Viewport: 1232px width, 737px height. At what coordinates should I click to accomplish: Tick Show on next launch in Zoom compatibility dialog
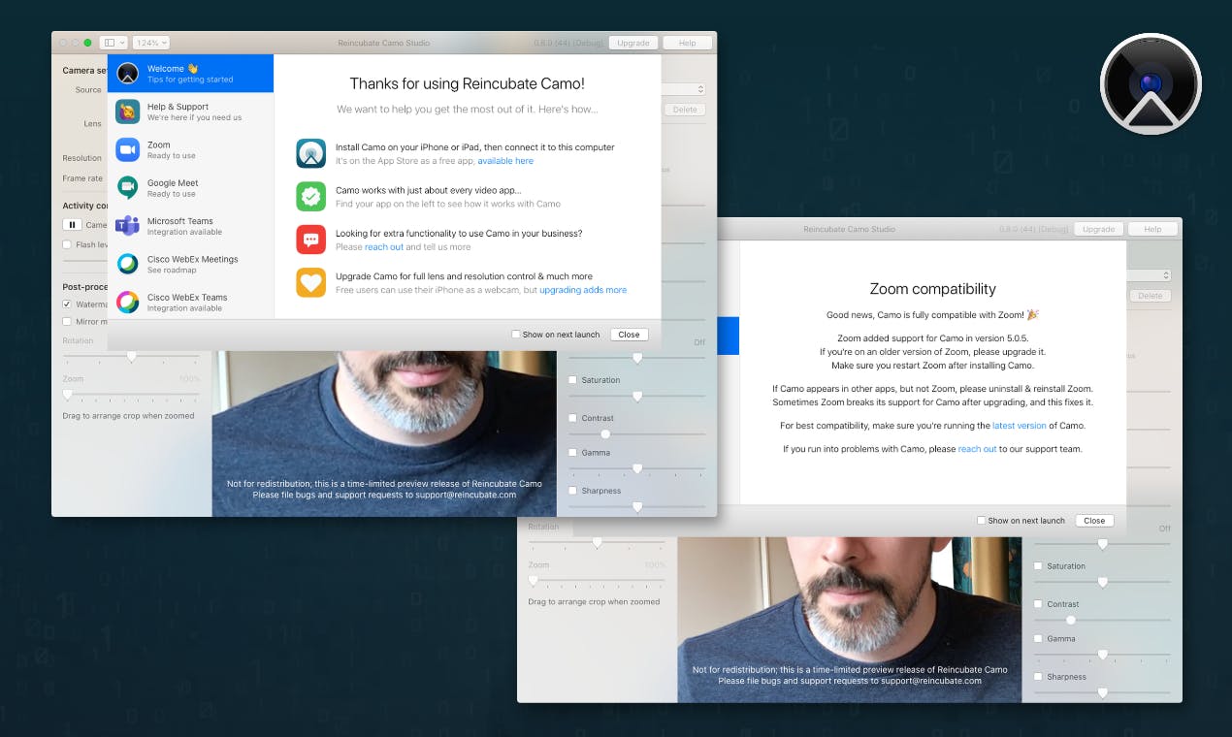coord(982,521)
